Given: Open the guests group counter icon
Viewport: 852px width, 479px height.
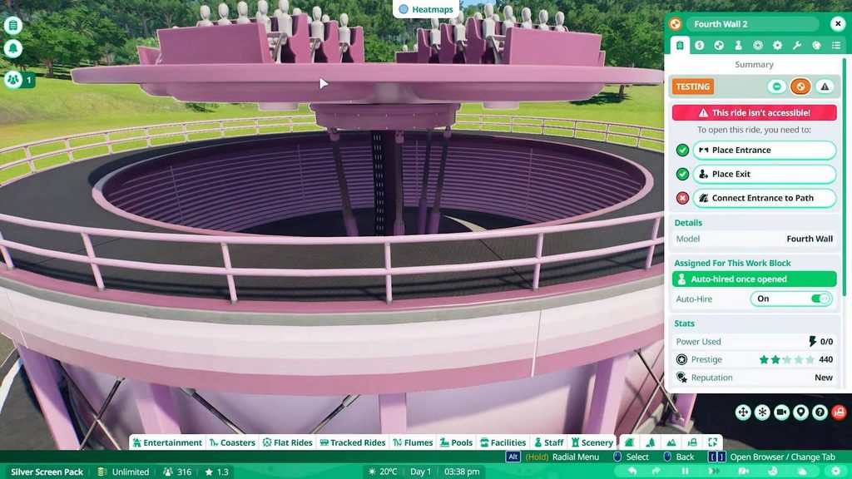Looking at the screenshot, I should pos(13,80).
